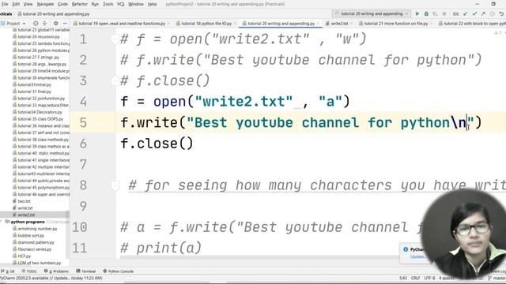Open the run configuration dropdown
This screenshot has height=284, width=506.
371,14
